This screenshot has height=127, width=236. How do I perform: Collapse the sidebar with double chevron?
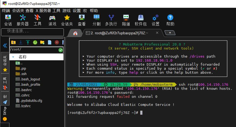(5, 45)
